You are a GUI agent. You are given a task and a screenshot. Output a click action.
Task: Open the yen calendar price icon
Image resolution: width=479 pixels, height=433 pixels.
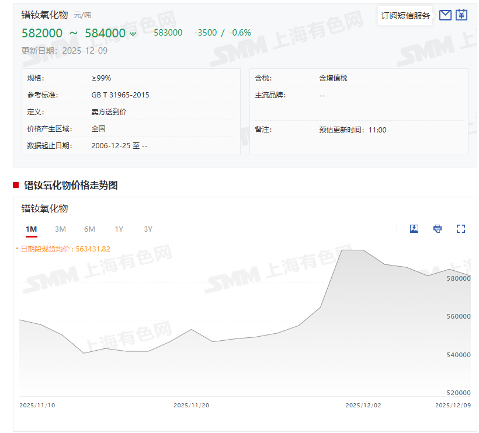(462, 15)
